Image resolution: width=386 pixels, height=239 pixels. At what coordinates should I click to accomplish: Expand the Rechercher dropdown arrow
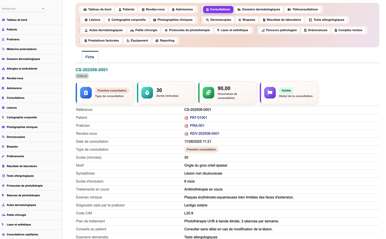43,9
